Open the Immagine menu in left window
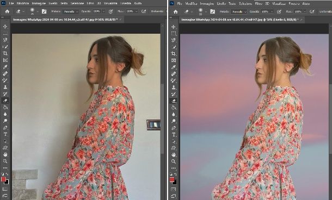Screen dimensions: 332x200 (x=39, y=3)
